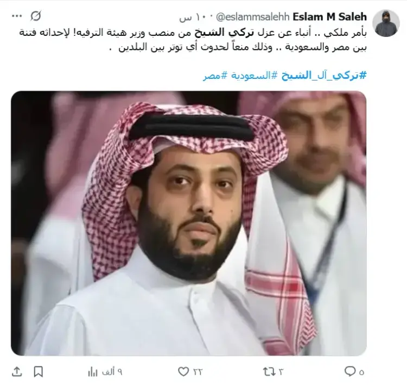
Task: Open hashtag #السعودية
Action: [x=250, y=76]
